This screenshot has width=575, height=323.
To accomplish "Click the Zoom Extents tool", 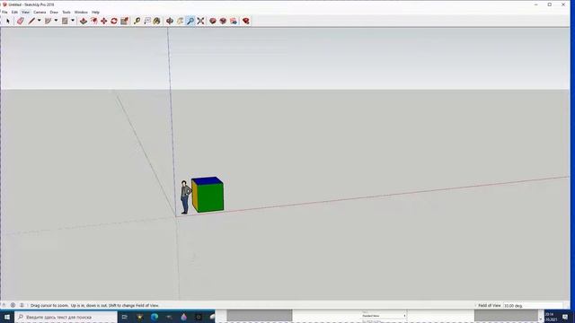I will point(200,22).
